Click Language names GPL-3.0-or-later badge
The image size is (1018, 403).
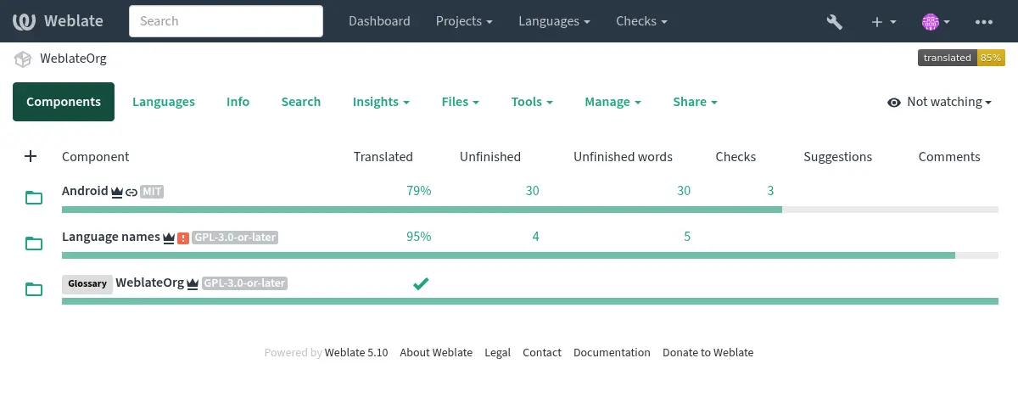click(235, 238)
